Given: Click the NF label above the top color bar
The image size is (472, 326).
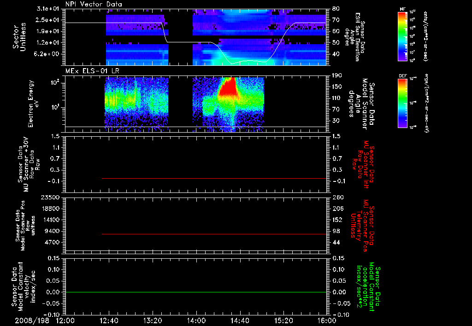Looking at the screenshot, I should pyautogui.click(x=403, y=9).
